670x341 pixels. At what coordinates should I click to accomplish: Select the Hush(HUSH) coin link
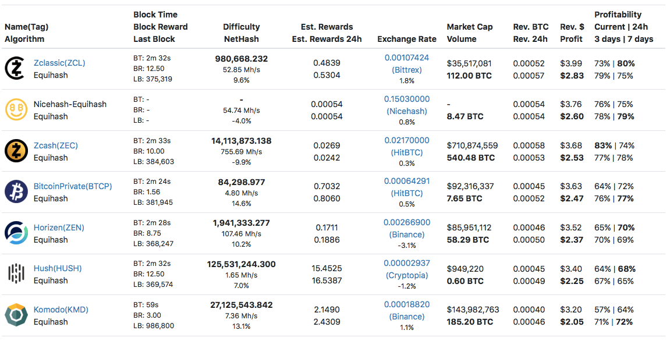tap(58, 268)
